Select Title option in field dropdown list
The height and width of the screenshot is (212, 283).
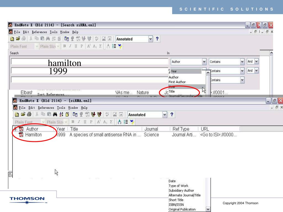click(172, 91)
